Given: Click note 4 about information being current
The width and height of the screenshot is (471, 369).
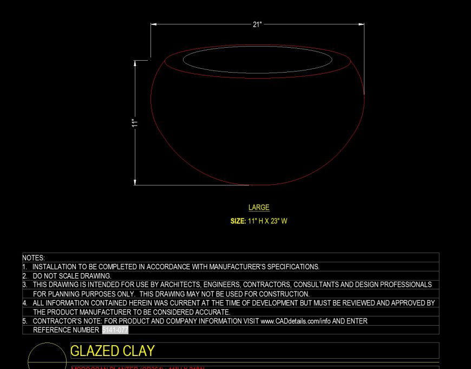Looking at the screenshot, I should point(233,303).
